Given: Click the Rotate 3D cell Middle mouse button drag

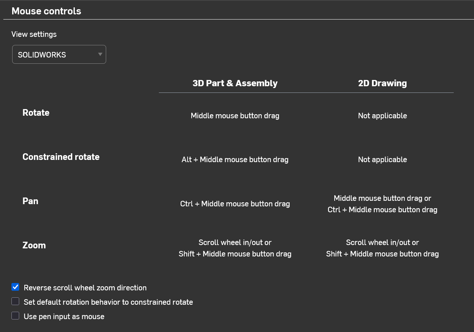Looking at the screenshot, I should coord(235,116).
